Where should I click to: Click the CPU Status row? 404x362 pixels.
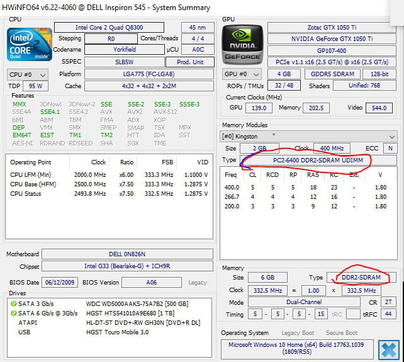[109, 194]
